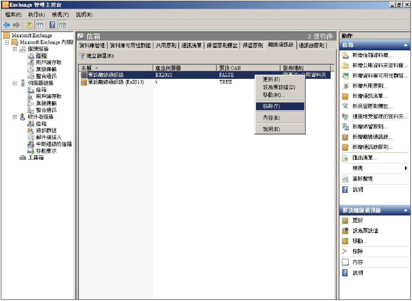This screenshot has width=412, height=301.
Task: Switch to the 通訊錄原則 tab
Action: [x=312, y=46]
